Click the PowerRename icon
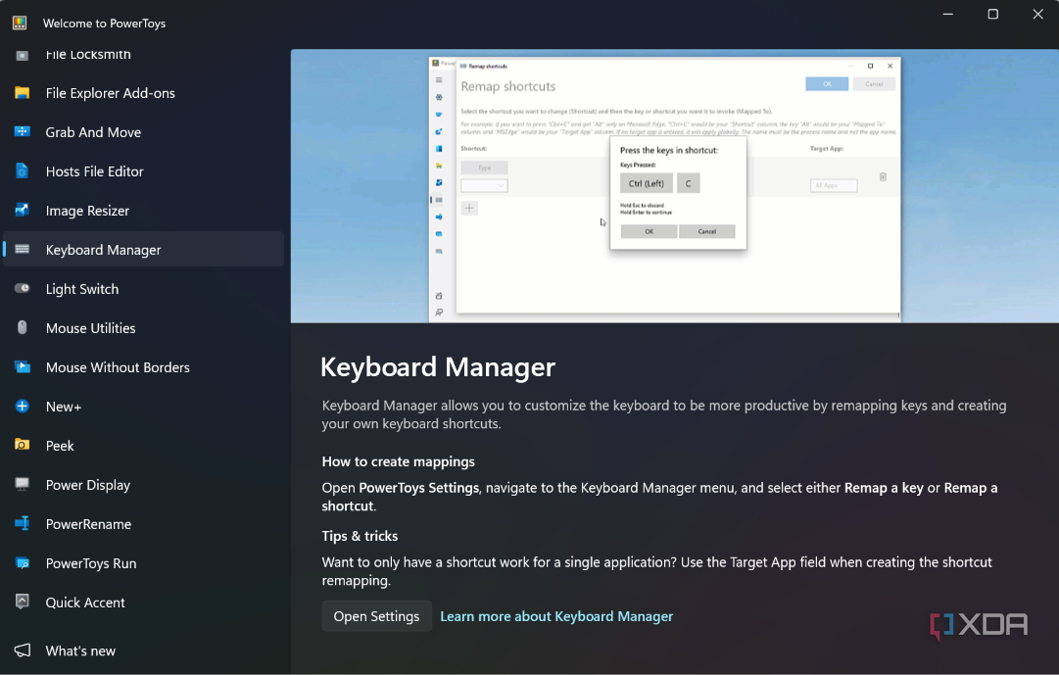 [23, 524]
